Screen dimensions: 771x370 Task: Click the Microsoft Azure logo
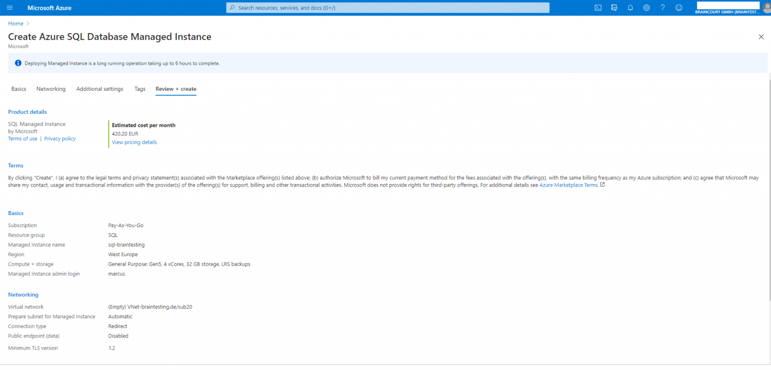click(x=49, y=8)
